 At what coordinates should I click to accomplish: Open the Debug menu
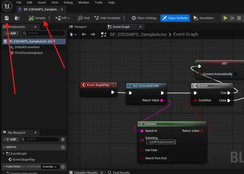click(x=68, y=2)
